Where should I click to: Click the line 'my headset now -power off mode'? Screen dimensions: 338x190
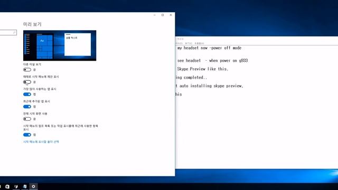(x=209, y=48)
